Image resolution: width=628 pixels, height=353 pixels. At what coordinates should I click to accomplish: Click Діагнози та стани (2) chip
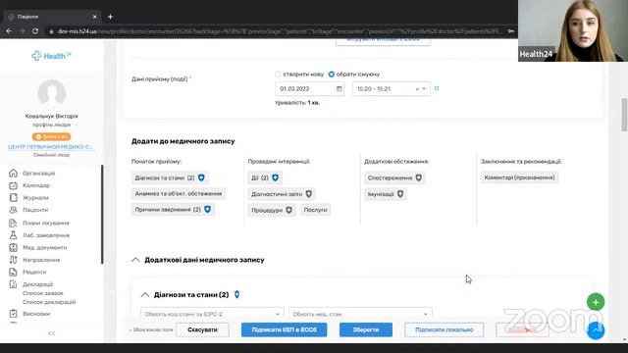coord(170,177)
